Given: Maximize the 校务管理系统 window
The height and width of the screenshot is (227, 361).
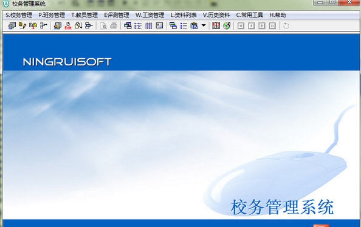Looking at the screenshot, I should (332, 2).
